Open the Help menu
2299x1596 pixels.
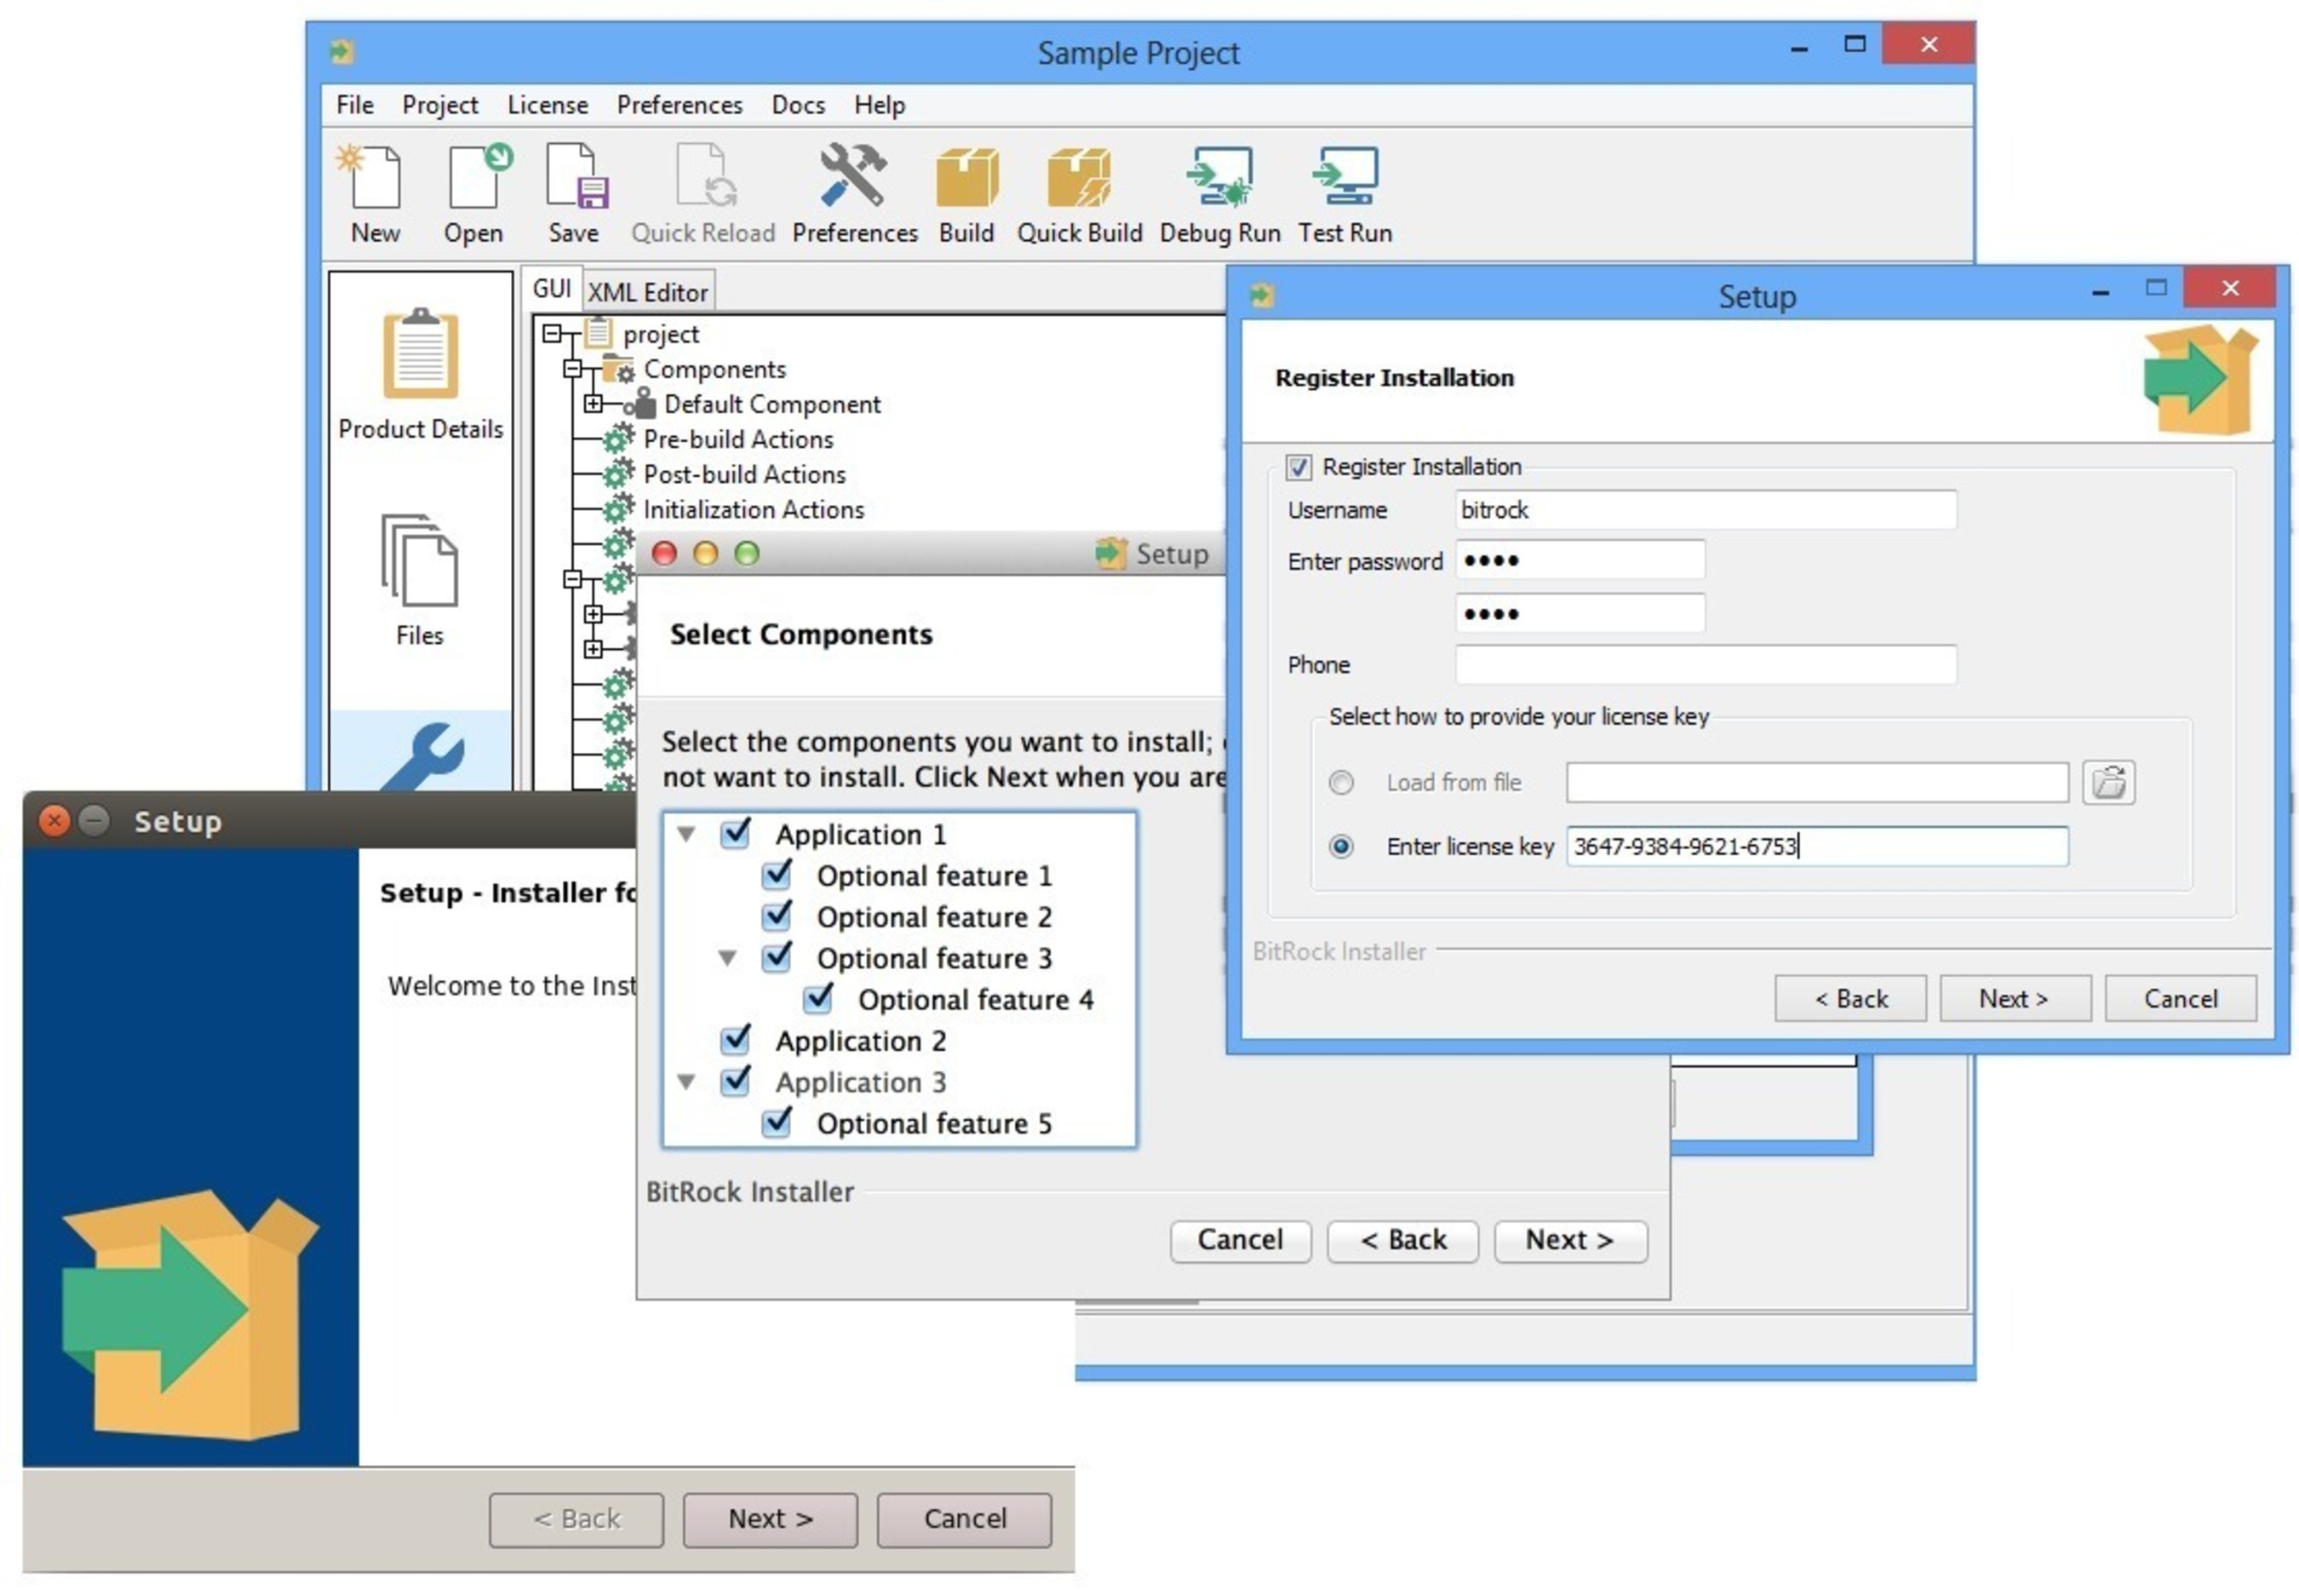pyautogui.click(x=880, y=105)
